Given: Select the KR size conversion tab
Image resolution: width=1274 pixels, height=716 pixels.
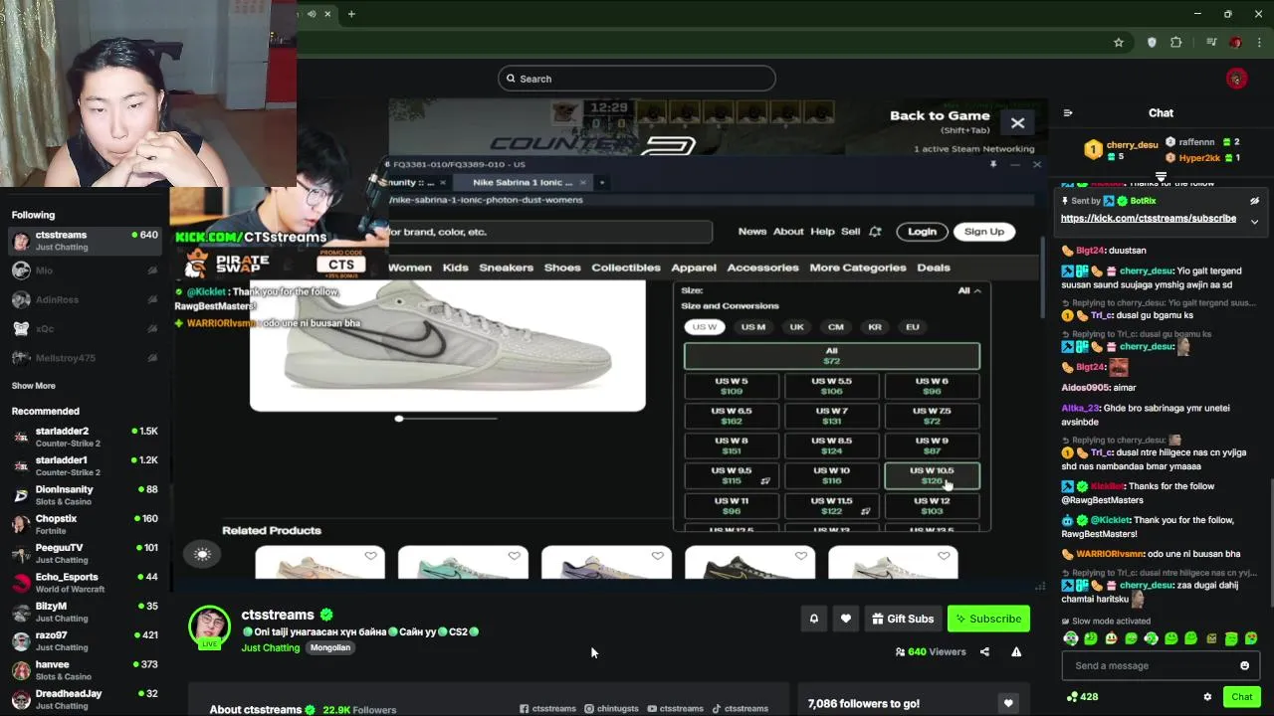Looking at the screenshot, I should [875, 327].
